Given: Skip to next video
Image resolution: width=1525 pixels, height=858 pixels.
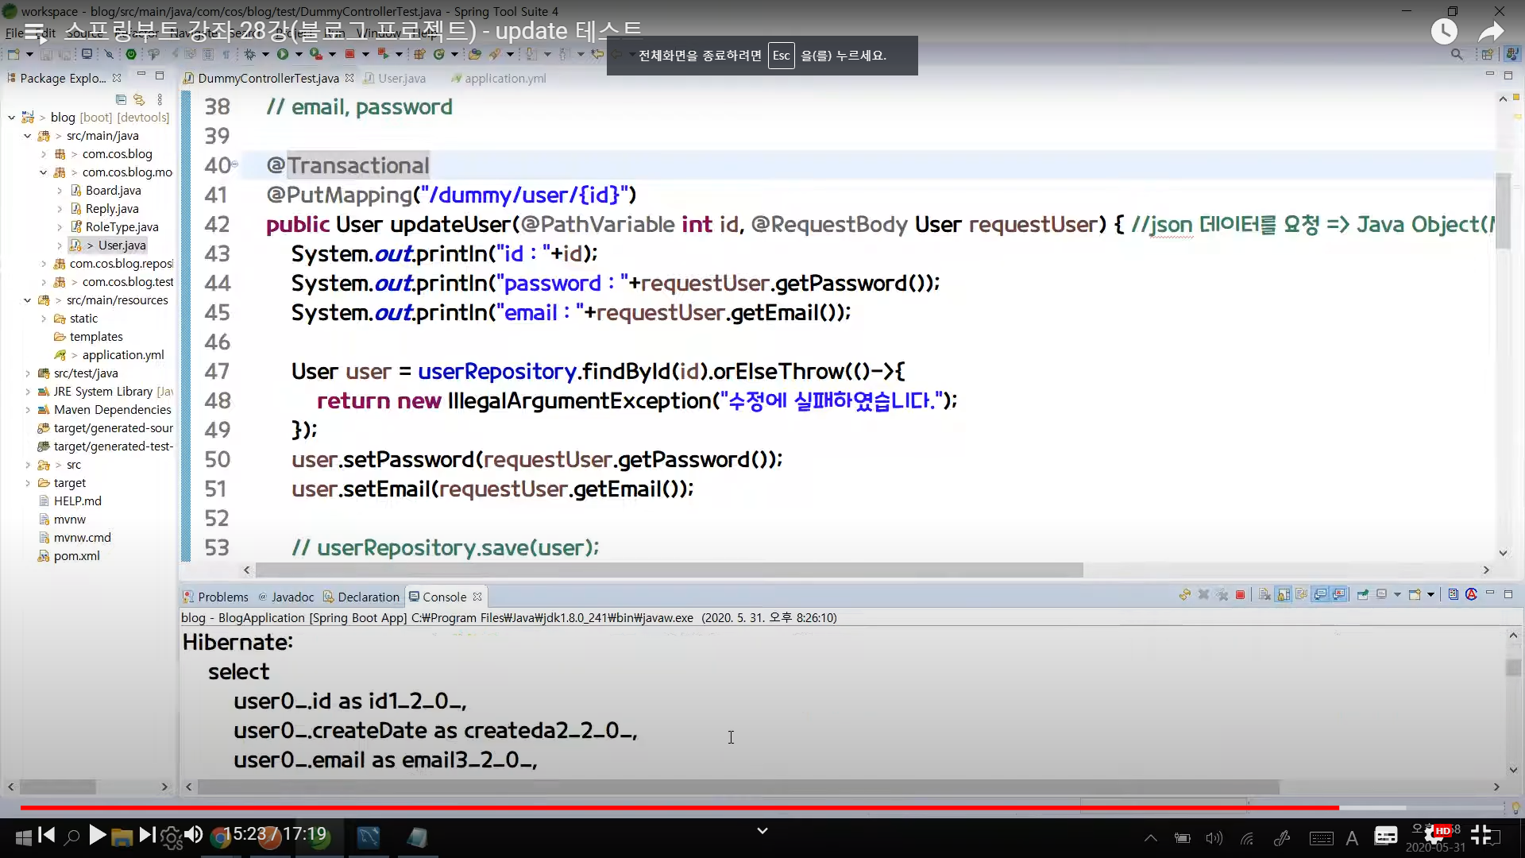Looking at the screenshot, I should pyautogui.click(x=148, y=834).
